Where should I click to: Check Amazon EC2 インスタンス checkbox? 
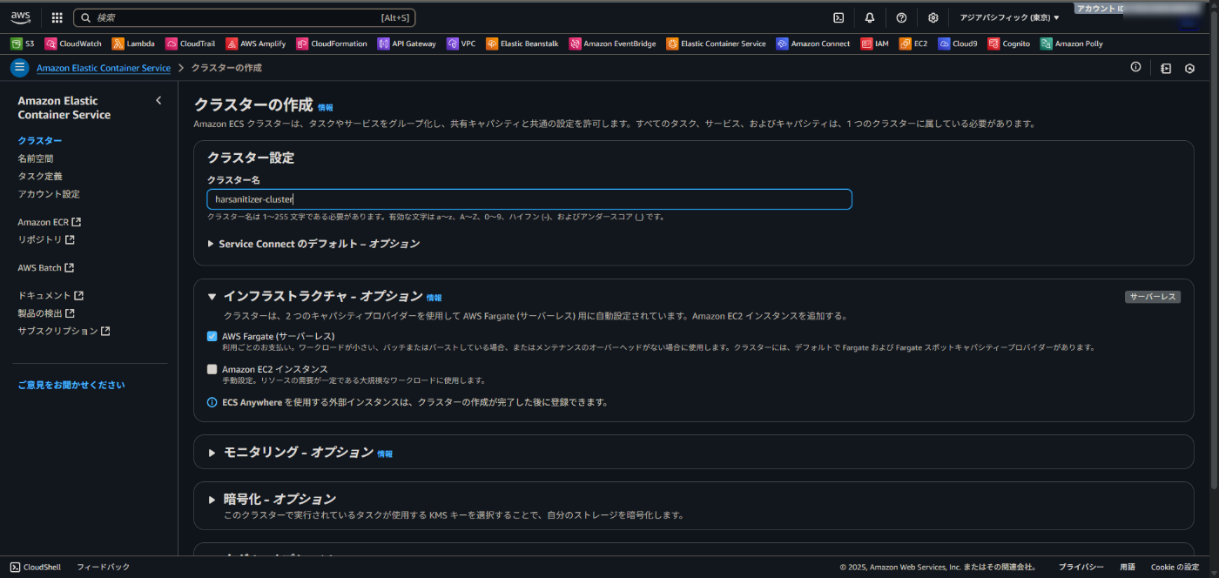212,369
